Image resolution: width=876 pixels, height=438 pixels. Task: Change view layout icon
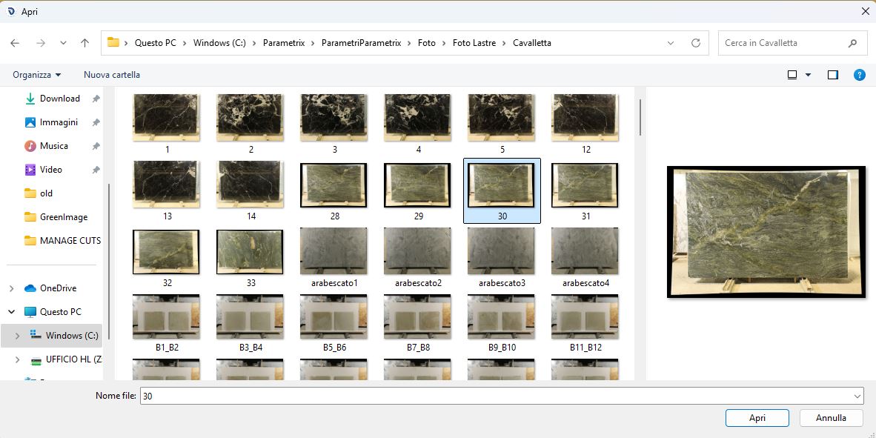coord(792,75)
